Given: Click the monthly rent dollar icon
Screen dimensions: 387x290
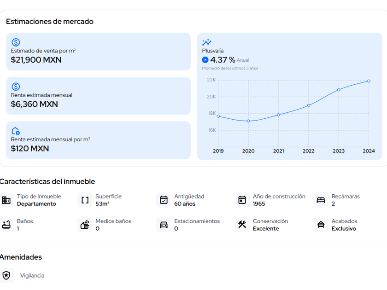Looking at the screenshot, I should [x=16, y=87].
